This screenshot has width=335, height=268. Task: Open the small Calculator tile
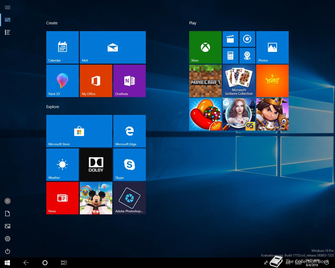(x=231, y=56)
